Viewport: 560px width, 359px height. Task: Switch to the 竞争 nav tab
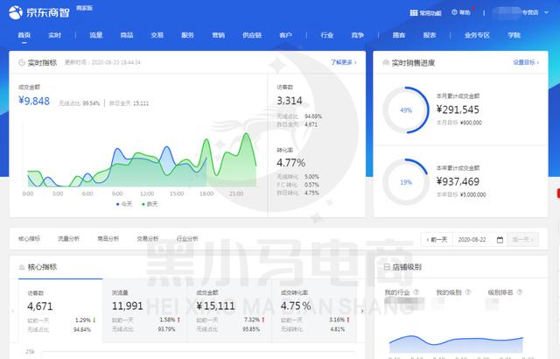pos(358,35)
